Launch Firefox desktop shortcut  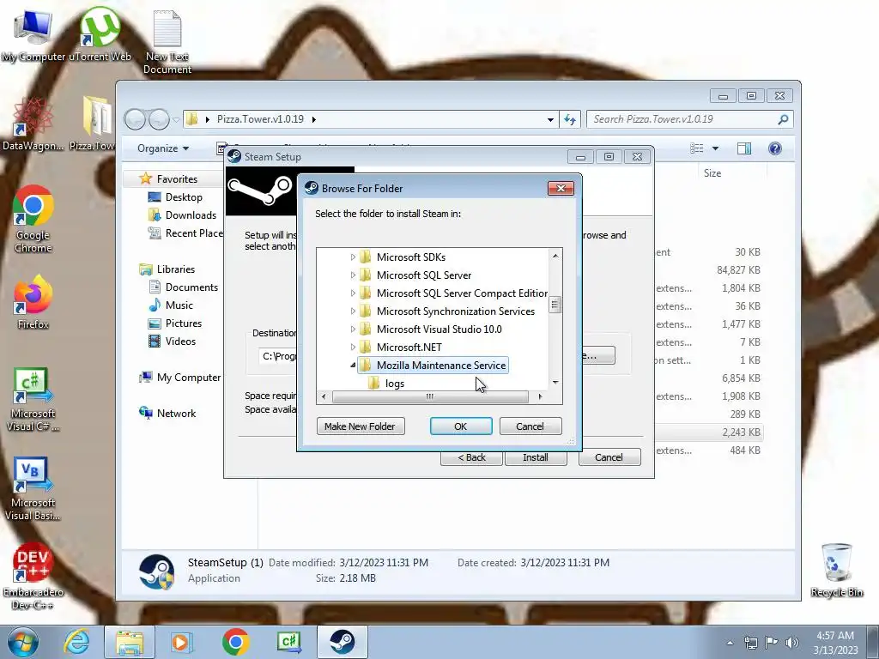33,301
